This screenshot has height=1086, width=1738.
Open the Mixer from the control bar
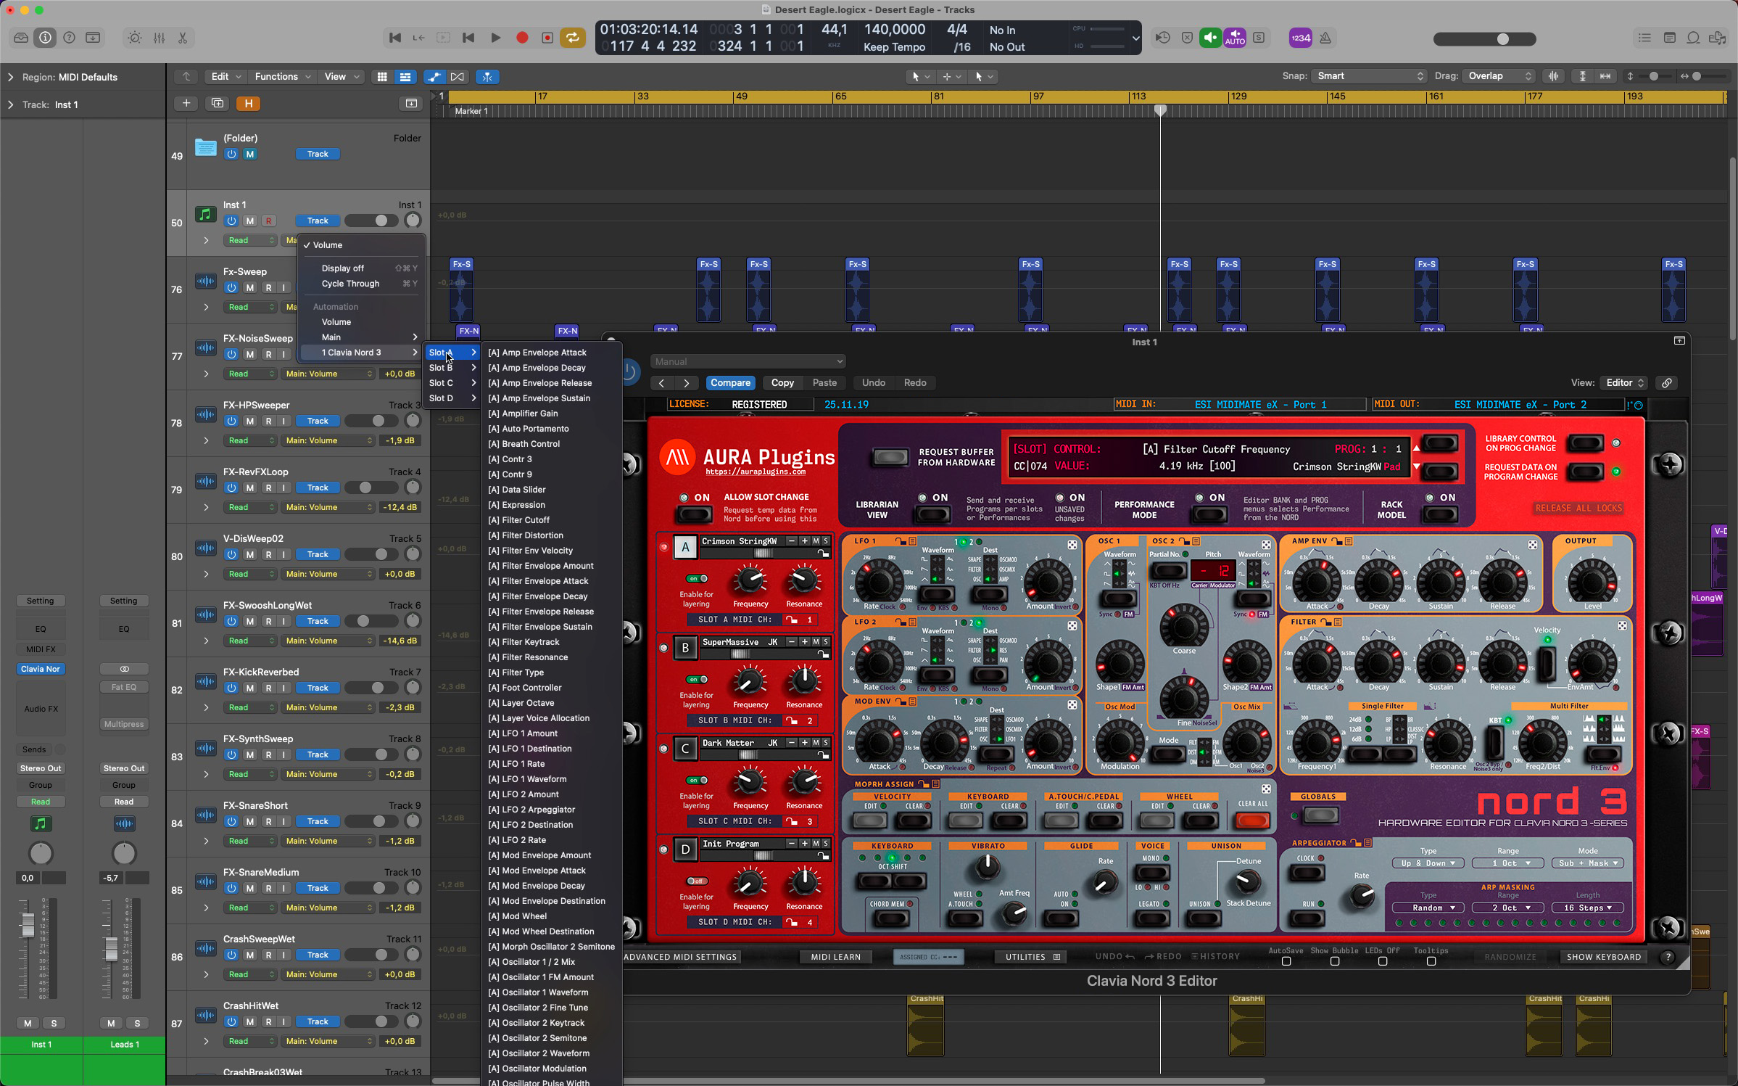pyautogui.click(x=159, y=38)
